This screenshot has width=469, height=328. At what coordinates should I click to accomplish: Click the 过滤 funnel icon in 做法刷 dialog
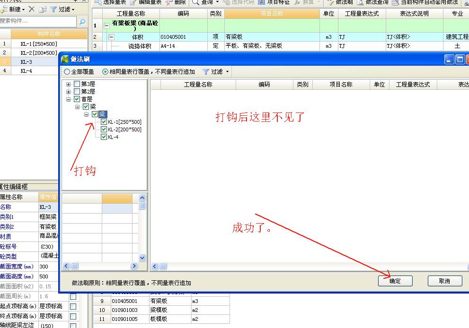coord(205,72)
